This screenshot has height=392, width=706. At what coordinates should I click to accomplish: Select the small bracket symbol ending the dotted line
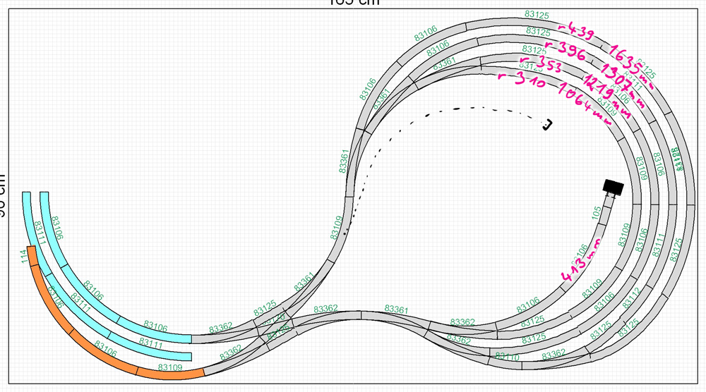coord(547,125)
